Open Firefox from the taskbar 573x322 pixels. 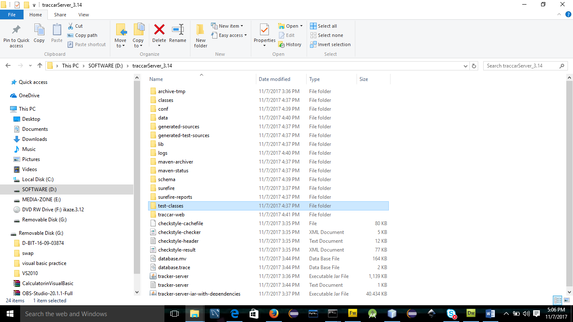tap(274, 314)
